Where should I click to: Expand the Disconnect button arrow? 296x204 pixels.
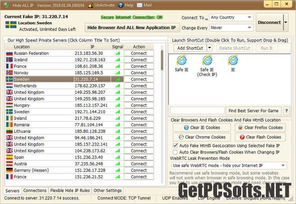[x=286, y=22]
